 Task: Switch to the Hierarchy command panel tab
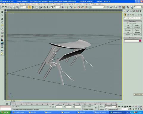coord(131,11)
